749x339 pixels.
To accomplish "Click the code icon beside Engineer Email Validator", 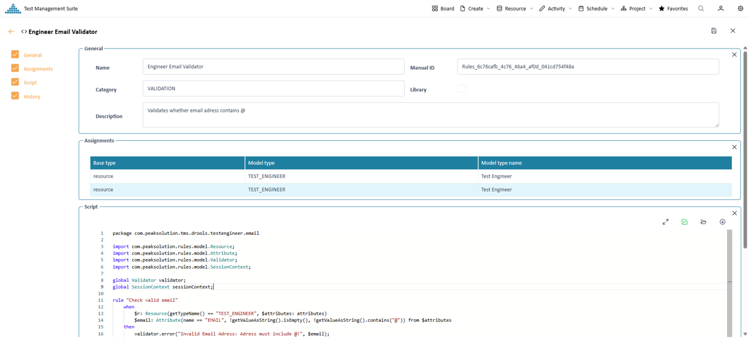I will click(24, 32).
